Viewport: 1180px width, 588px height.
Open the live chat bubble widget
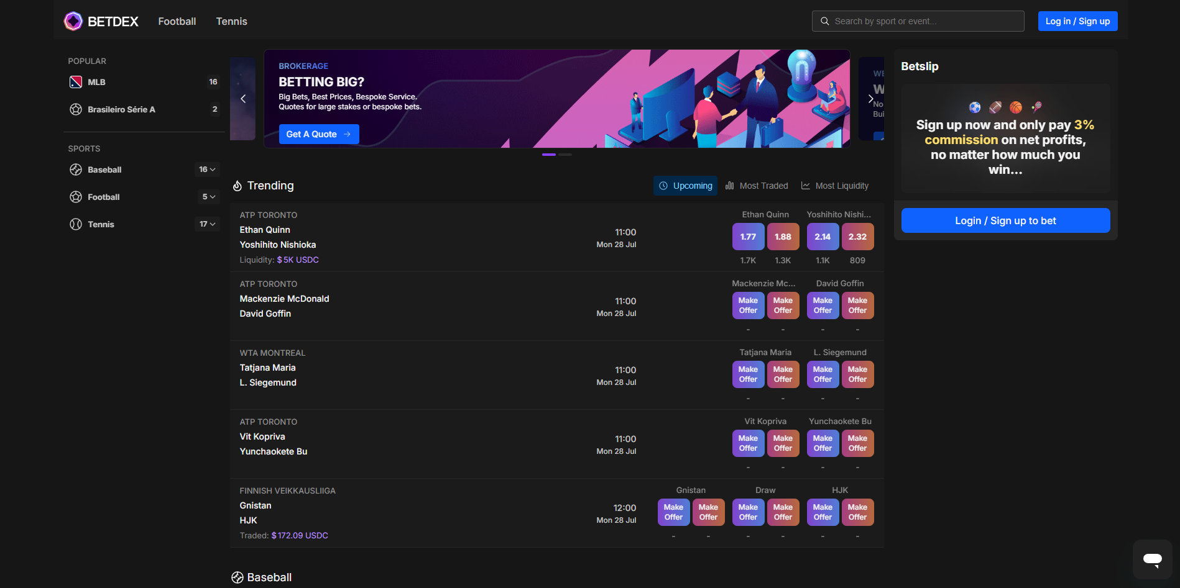point(1152,559)
